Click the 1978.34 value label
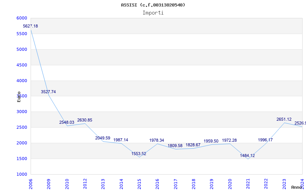The height and width of the screenshot is (191, 306). coord(157,140)
